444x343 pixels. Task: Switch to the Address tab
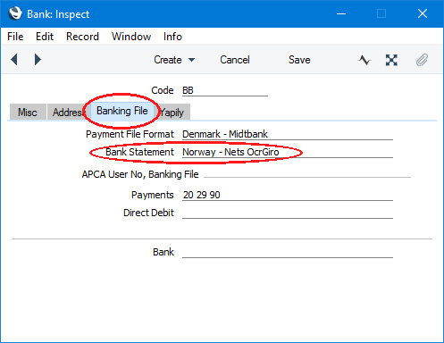tap(68, 113)
